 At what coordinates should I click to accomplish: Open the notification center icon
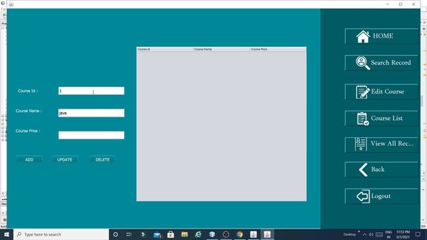(418, 234)
